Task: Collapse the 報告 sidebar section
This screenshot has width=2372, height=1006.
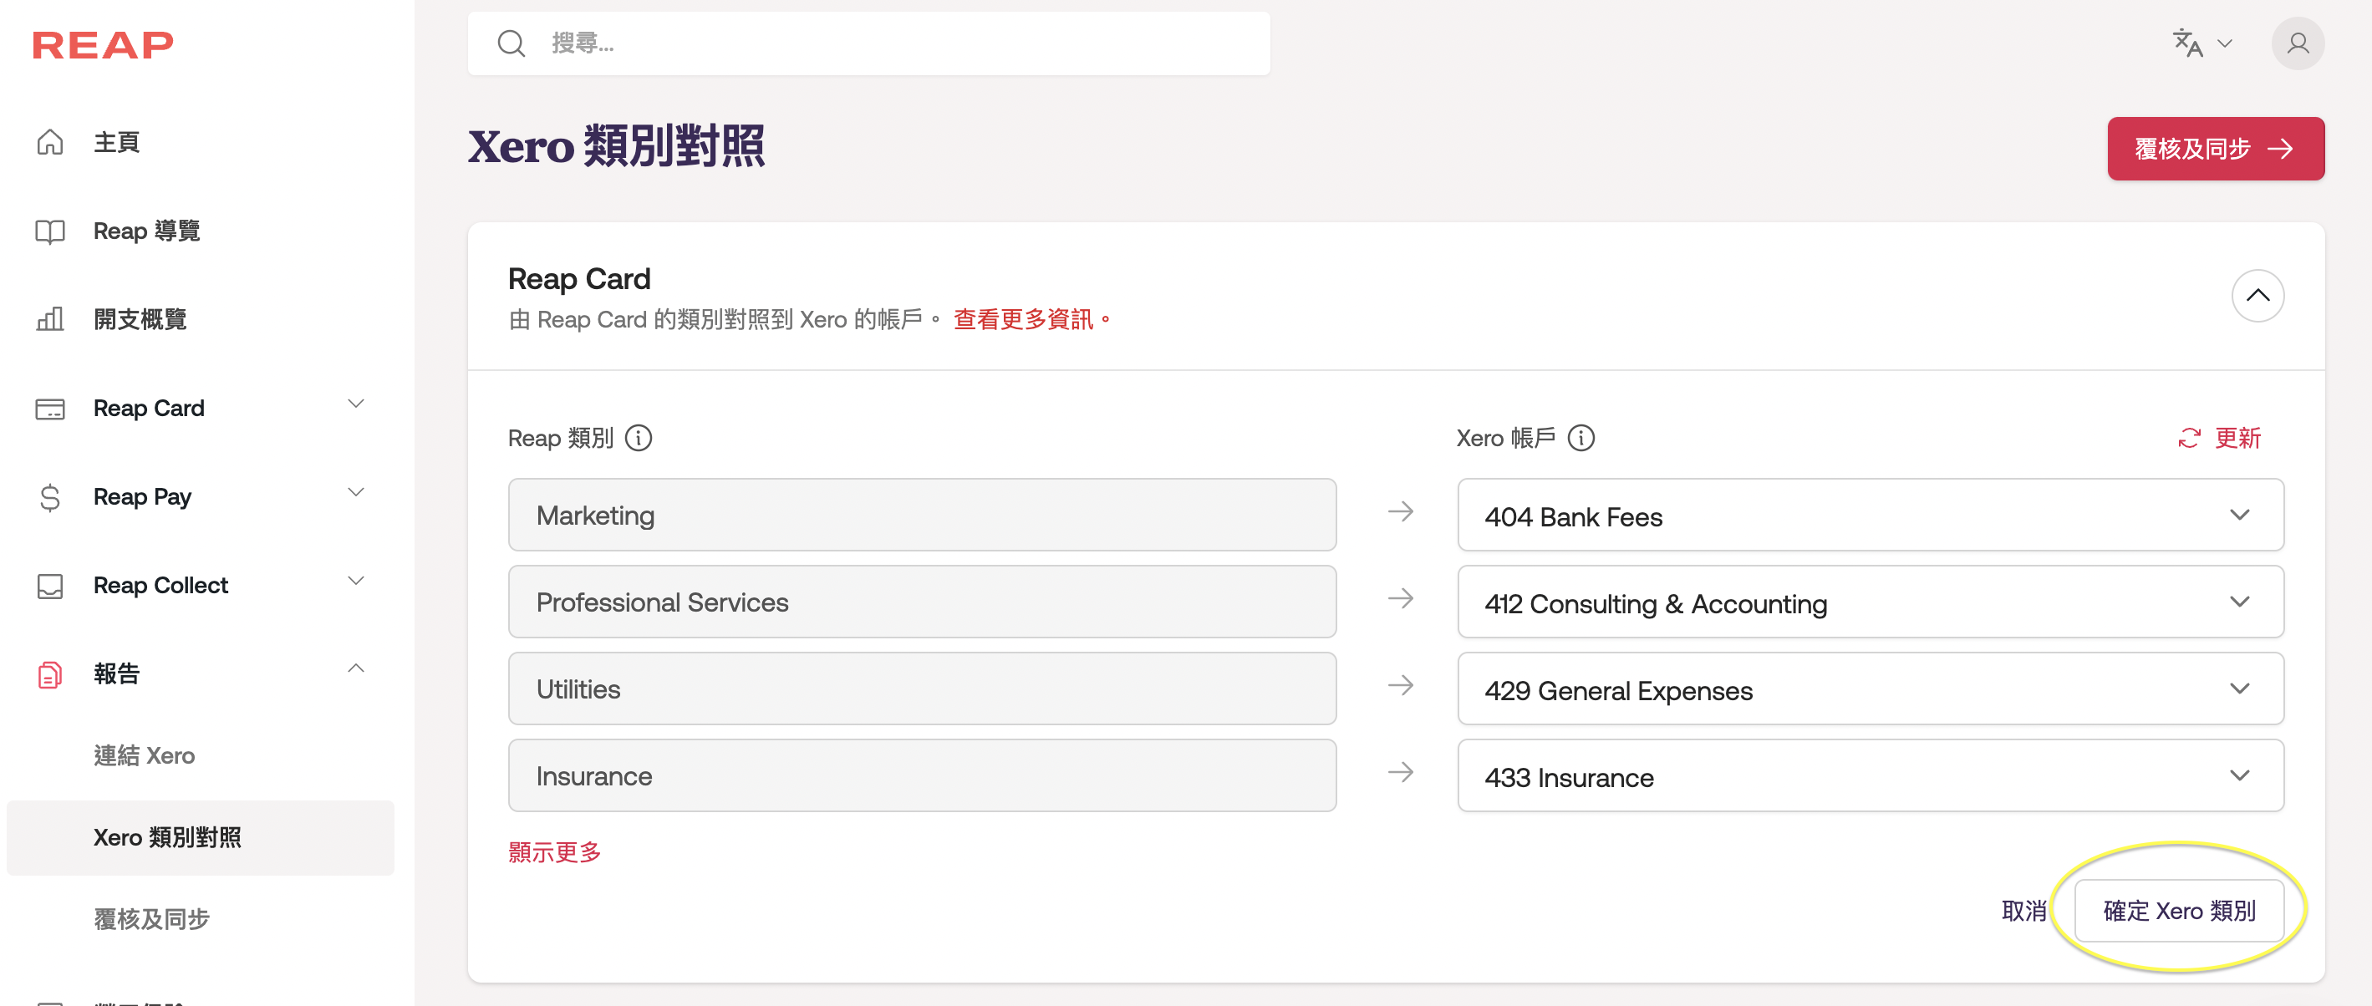Action: (x=355, y=669)
